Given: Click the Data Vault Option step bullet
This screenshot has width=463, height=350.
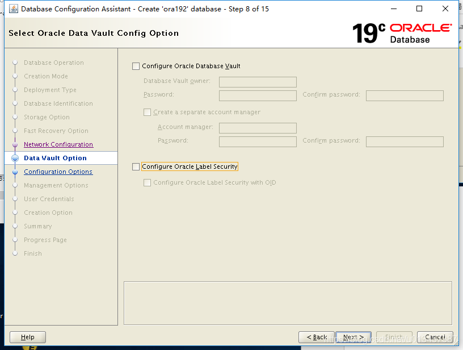Looking at the screenshot, I should pyautogui.click(x=15, y=158).
